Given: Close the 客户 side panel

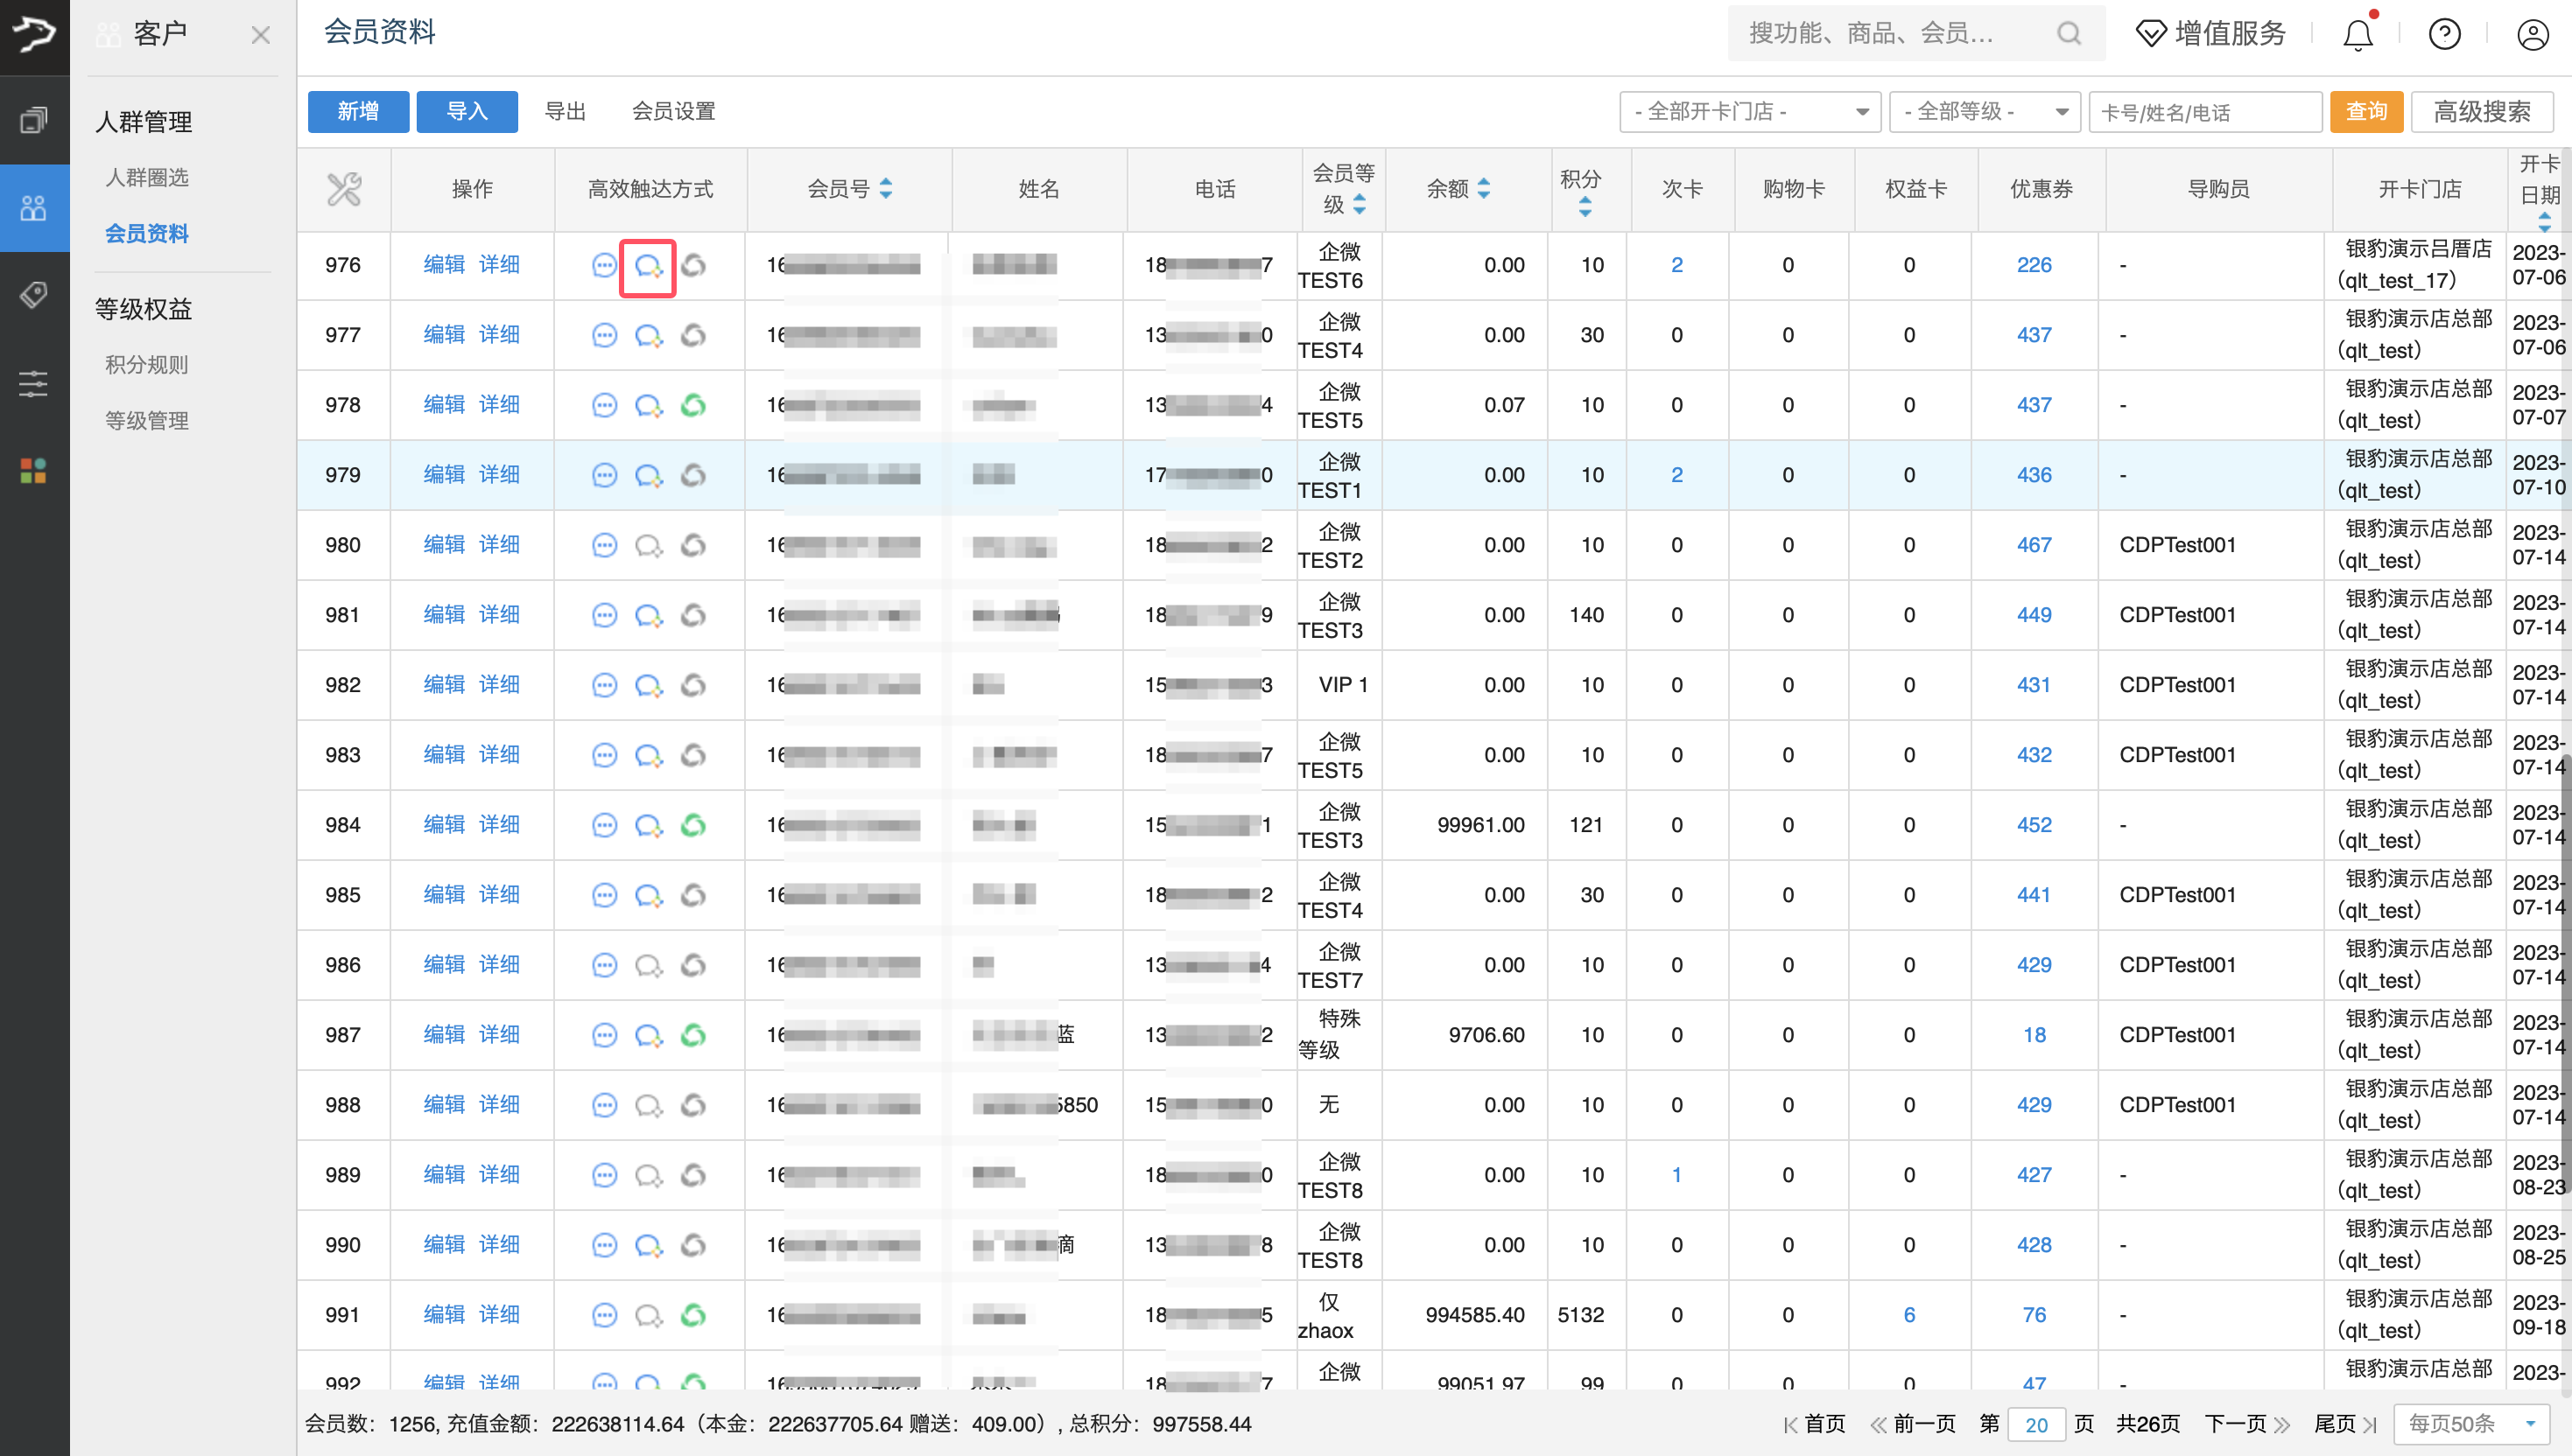Looking at the screenshot, I should 261,35.
